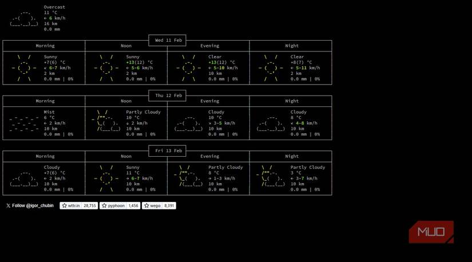
Task: Click the Overcast text at the top
Action: pyautogui.click(x=54, y=7)
